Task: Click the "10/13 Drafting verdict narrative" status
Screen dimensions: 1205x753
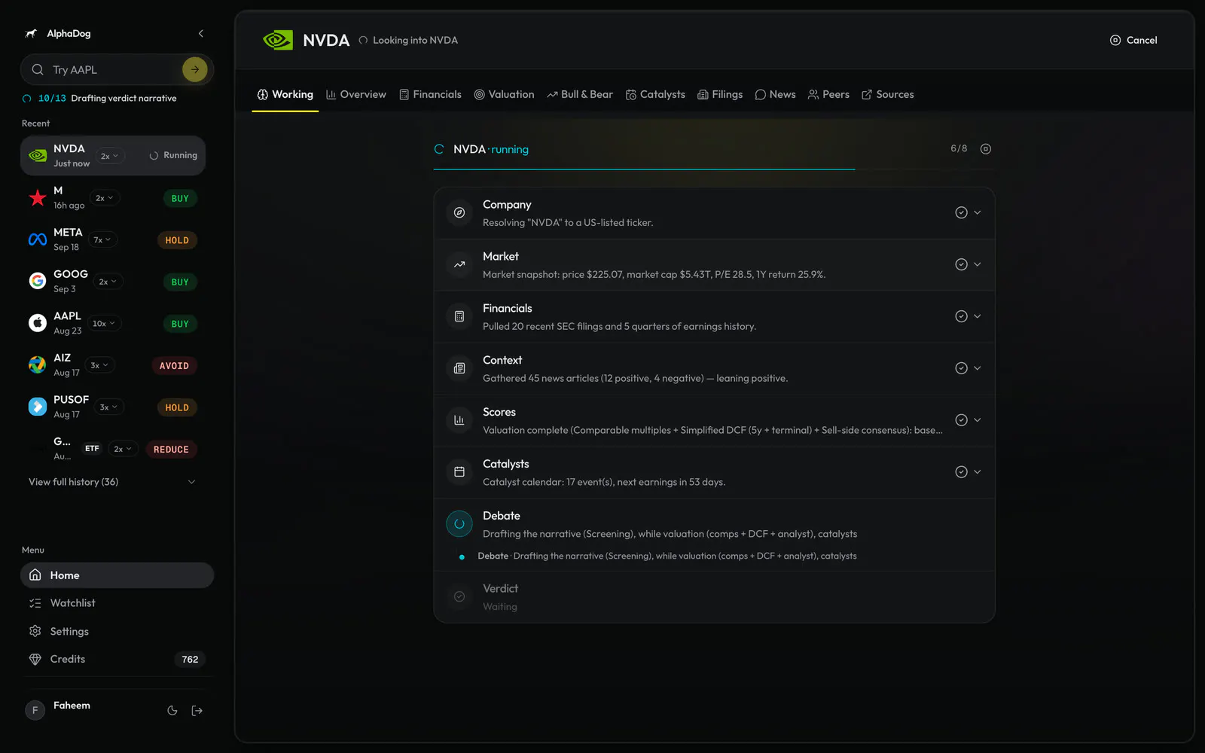Action: [x=99, y=99]
